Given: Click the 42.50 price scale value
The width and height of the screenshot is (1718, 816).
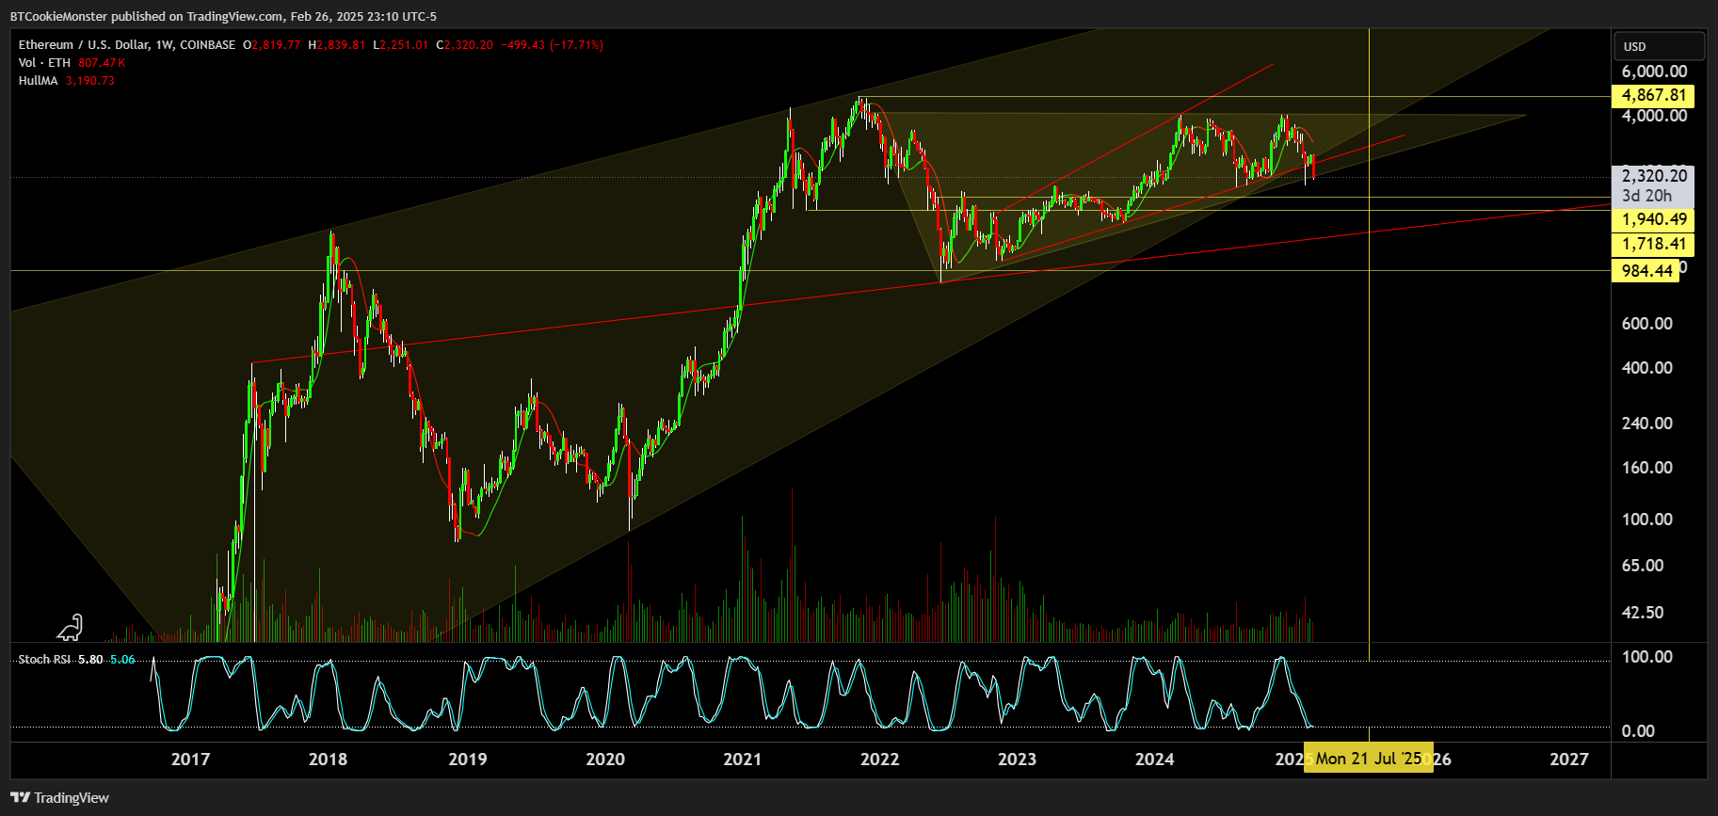Looking at the screenshot, I should 1643,612.
